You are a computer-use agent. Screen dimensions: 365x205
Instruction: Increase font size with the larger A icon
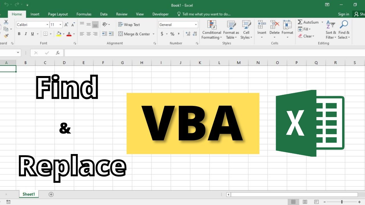tap(66, 25)
